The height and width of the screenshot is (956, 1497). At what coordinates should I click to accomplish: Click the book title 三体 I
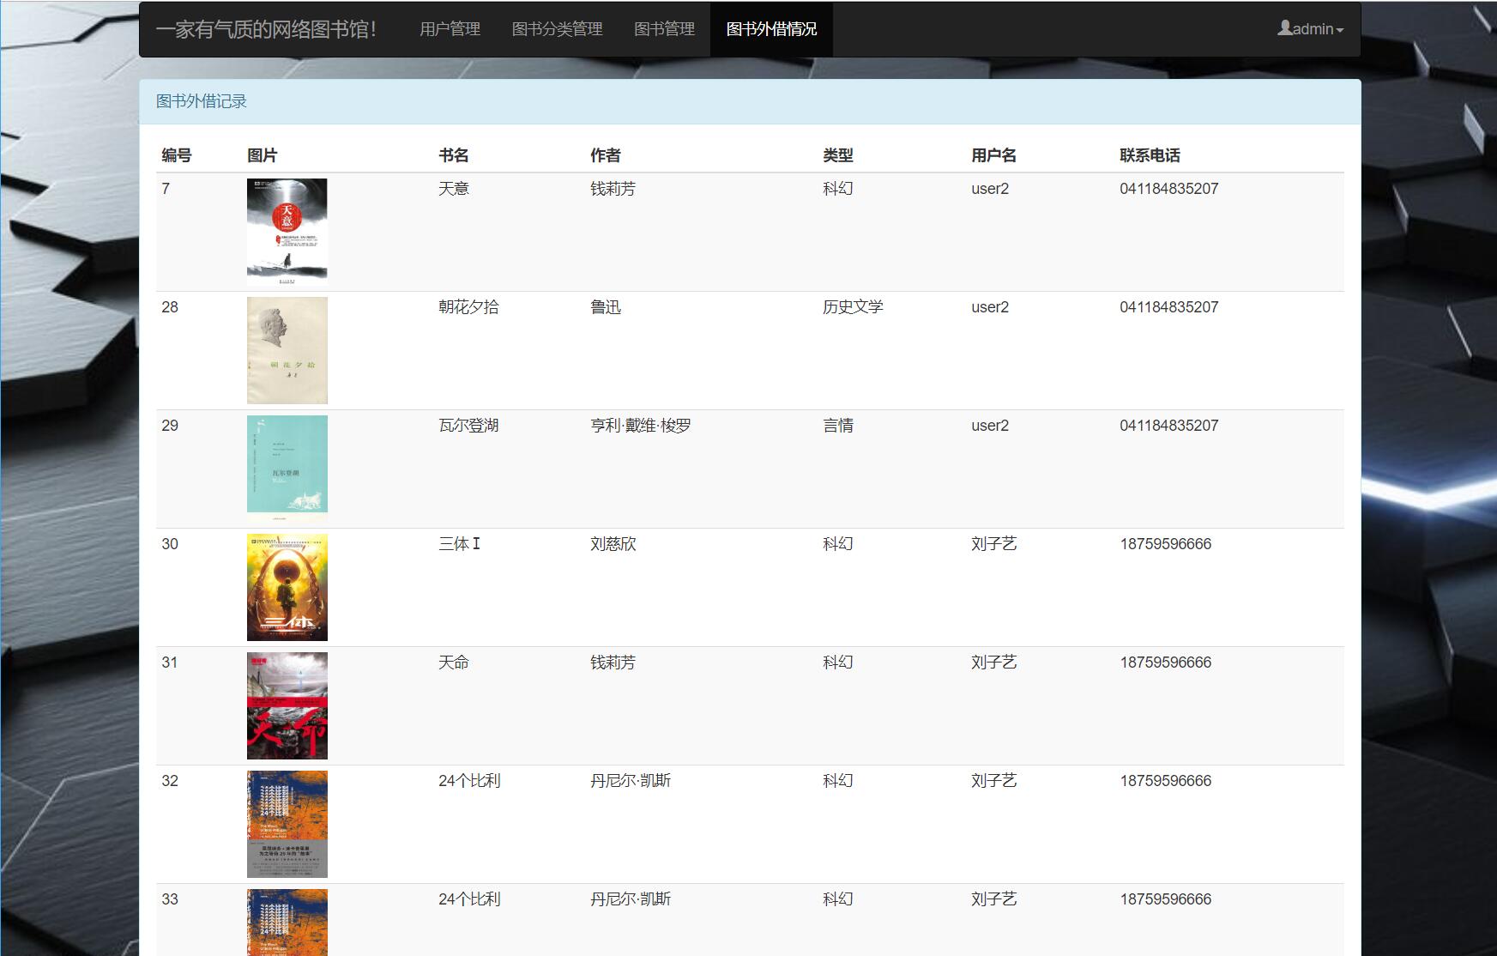(x=459, y=544)
